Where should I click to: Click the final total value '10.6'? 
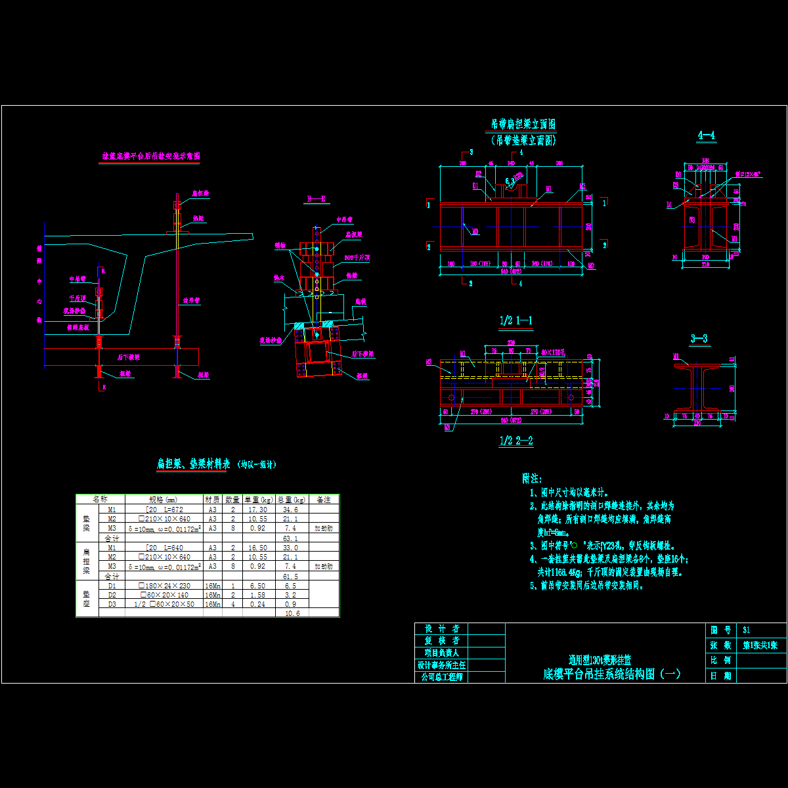coord(292,613)
